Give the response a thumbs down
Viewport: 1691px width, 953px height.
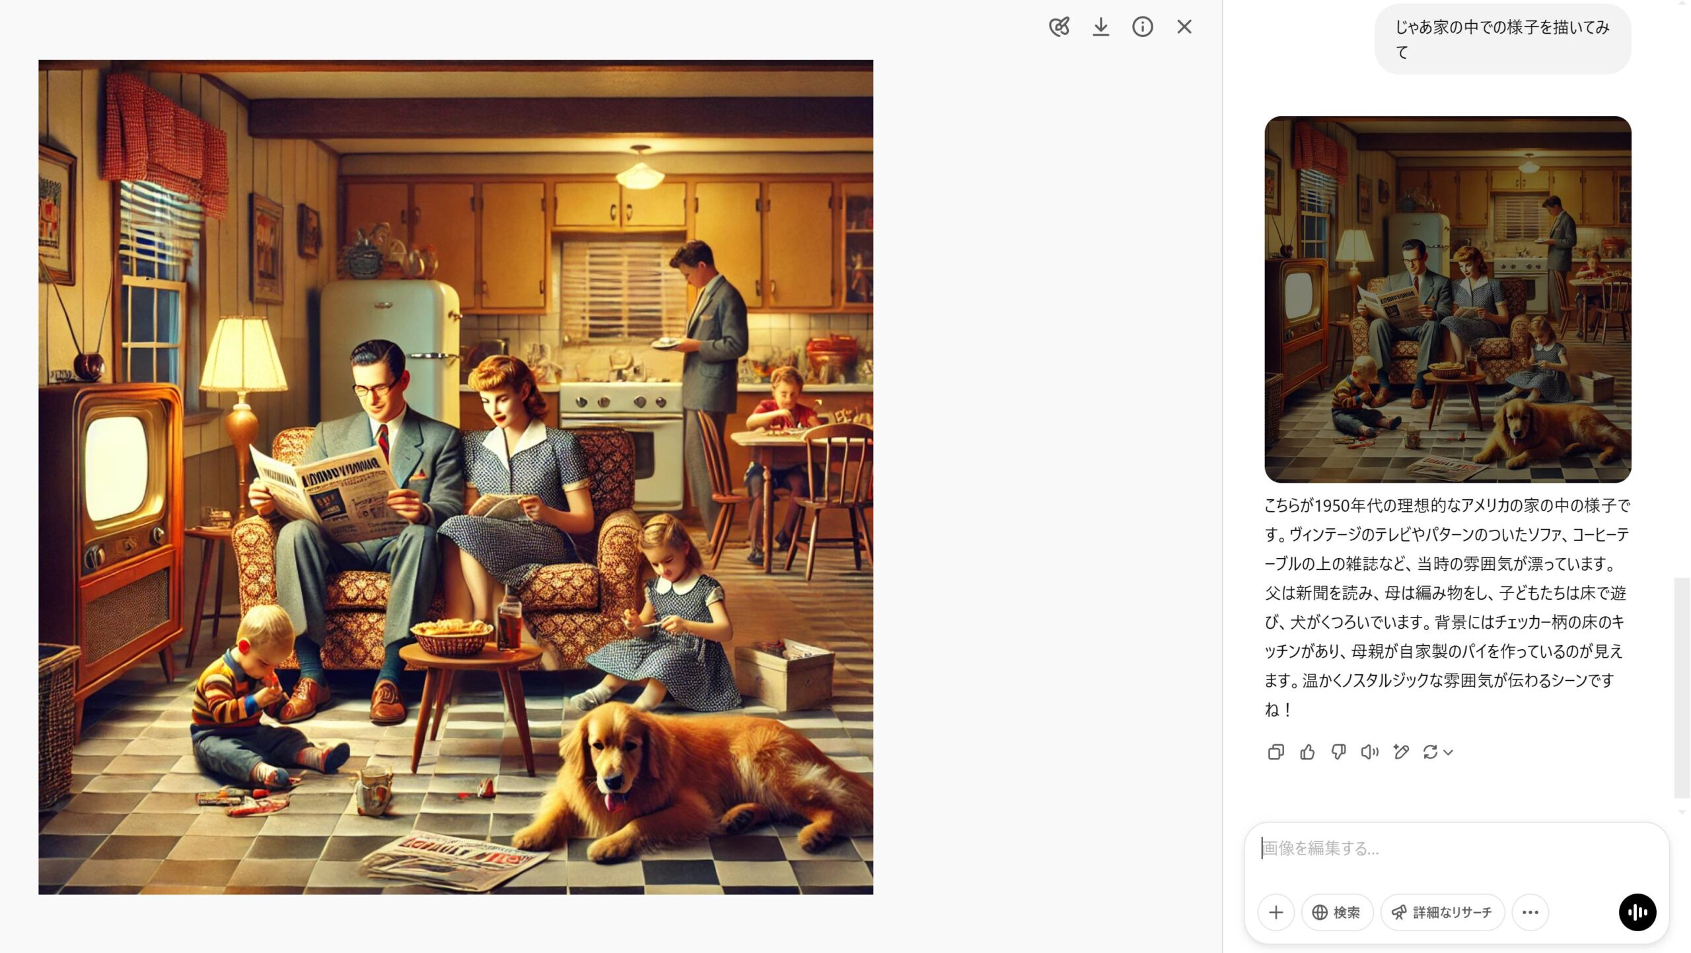(1338, 752)
